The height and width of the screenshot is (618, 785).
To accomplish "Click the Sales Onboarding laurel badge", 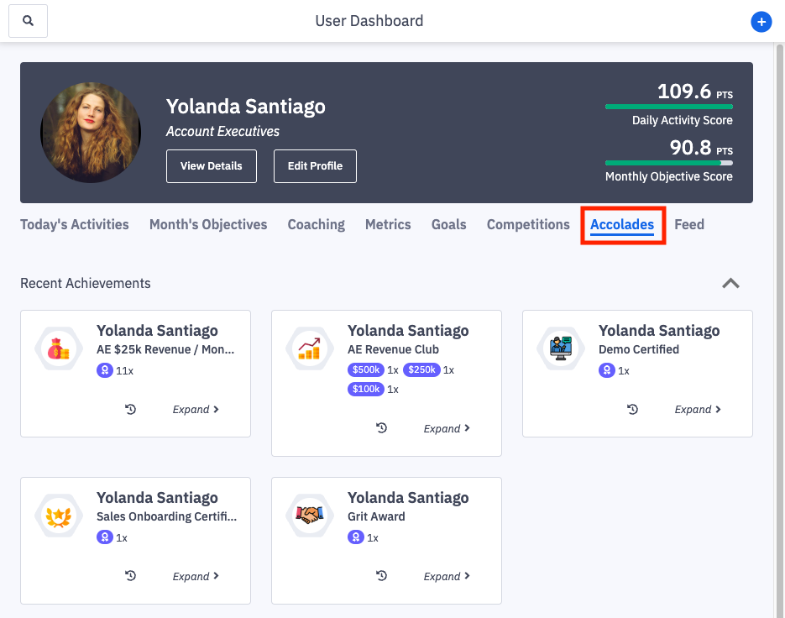I will tap(59, 516).
